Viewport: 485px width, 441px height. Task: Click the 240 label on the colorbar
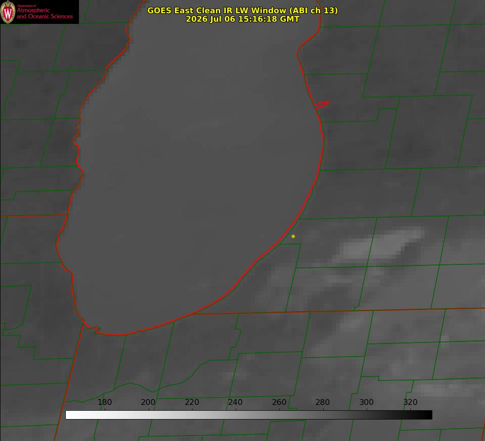(x=235, y=402)
